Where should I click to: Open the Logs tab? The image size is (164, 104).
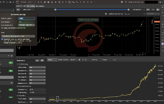tap(114, 60)
